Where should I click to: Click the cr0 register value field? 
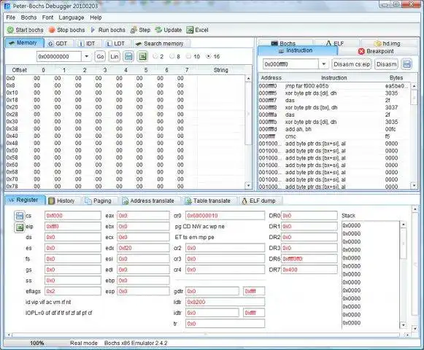pyautogui.click(x=225, y=216)
